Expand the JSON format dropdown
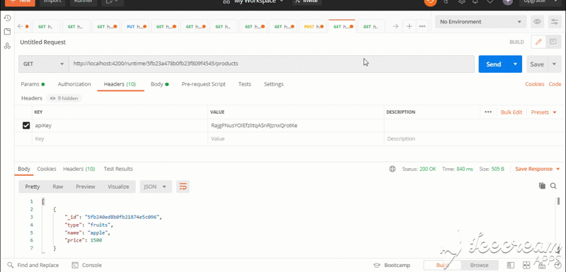Image resolution: width=566 pixels, height=272 pixels. point(156,187)
